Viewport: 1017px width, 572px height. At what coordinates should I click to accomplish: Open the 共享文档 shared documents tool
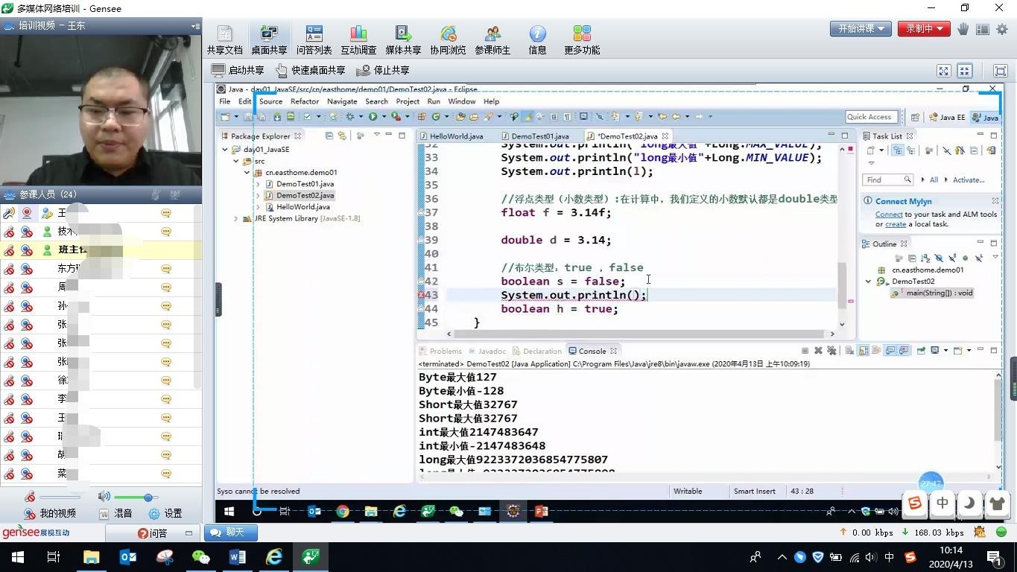[224, 39]
